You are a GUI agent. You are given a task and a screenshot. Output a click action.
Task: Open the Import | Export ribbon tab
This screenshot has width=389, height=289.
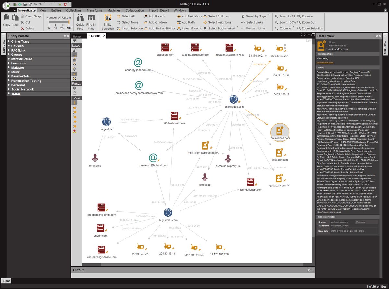[159, 10]
